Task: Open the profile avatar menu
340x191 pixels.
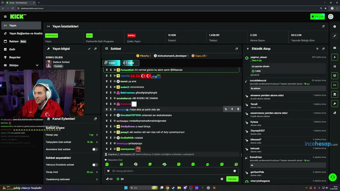Action: pyautogui.click(x=331, y=17)
